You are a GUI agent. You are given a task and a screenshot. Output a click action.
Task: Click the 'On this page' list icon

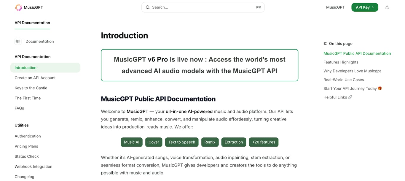(325, 43)
